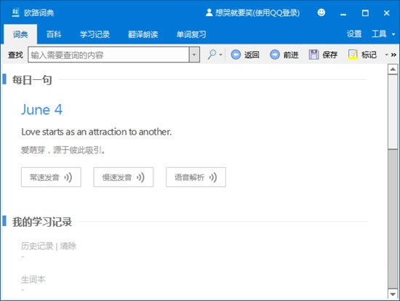
Task: Go forward with the 前进 button
Action: point(284,55)
